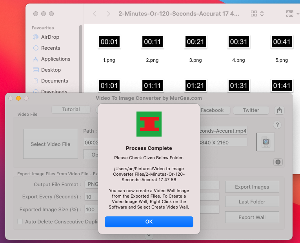Click Export Images button
Viewport: 300px width, 243px height.
[252, 187]
